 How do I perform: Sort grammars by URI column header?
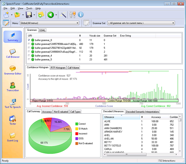pyautogui.click(x=53, y=36)
